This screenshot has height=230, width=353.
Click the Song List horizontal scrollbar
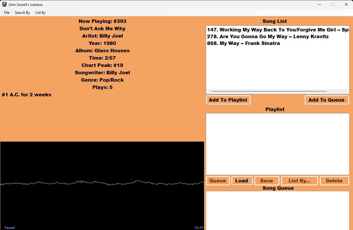pyautogui.click(x=269, y=91)
